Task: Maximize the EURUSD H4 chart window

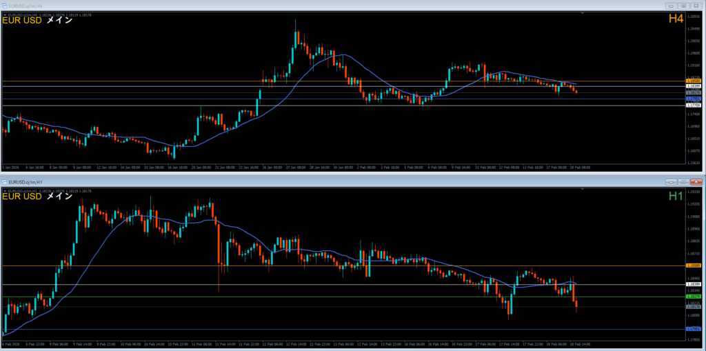Action: [683, 6]
